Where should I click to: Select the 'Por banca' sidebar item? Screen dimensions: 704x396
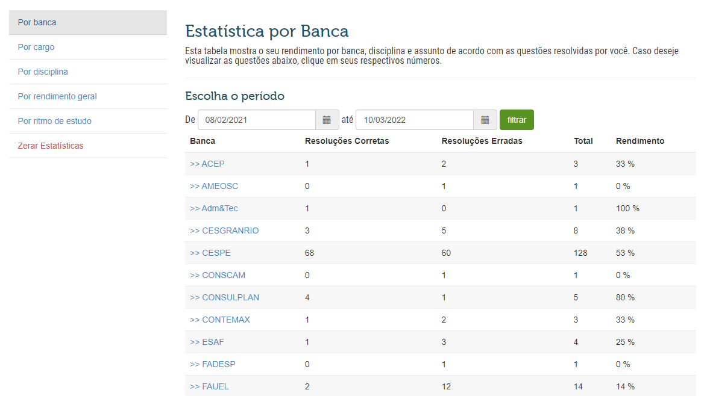point(37,22)
